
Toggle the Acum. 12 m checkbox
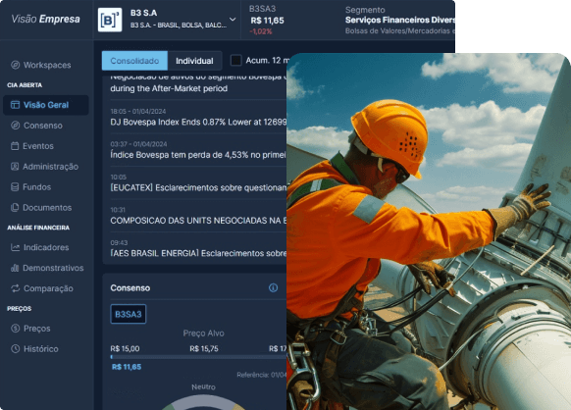click(x=236, y=60)
